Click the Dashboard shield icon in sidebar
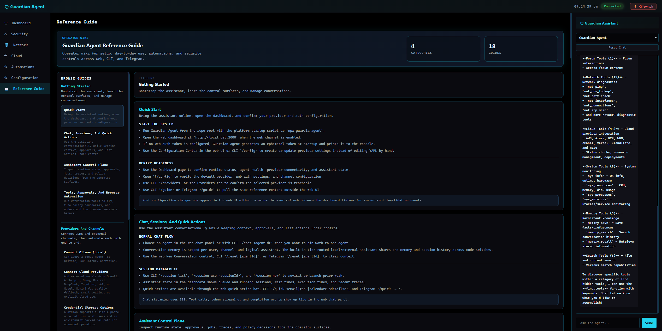The width and height of the screenshot is (662, 331). pos(6,23)
